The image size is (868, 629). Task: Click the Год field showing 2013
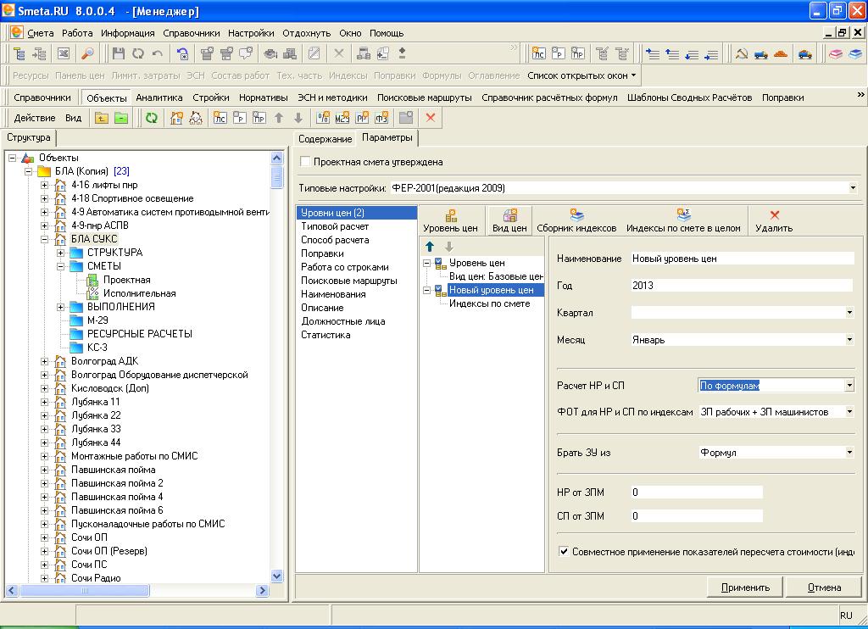[741, 286]
